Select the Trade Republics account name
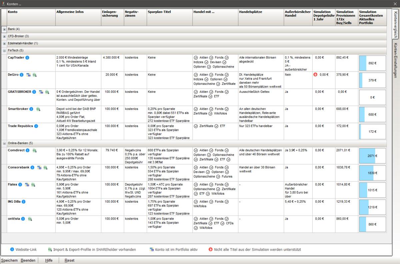Image resolution: width=400 pixels, height=264 pixels. click(x=20, y=126)
